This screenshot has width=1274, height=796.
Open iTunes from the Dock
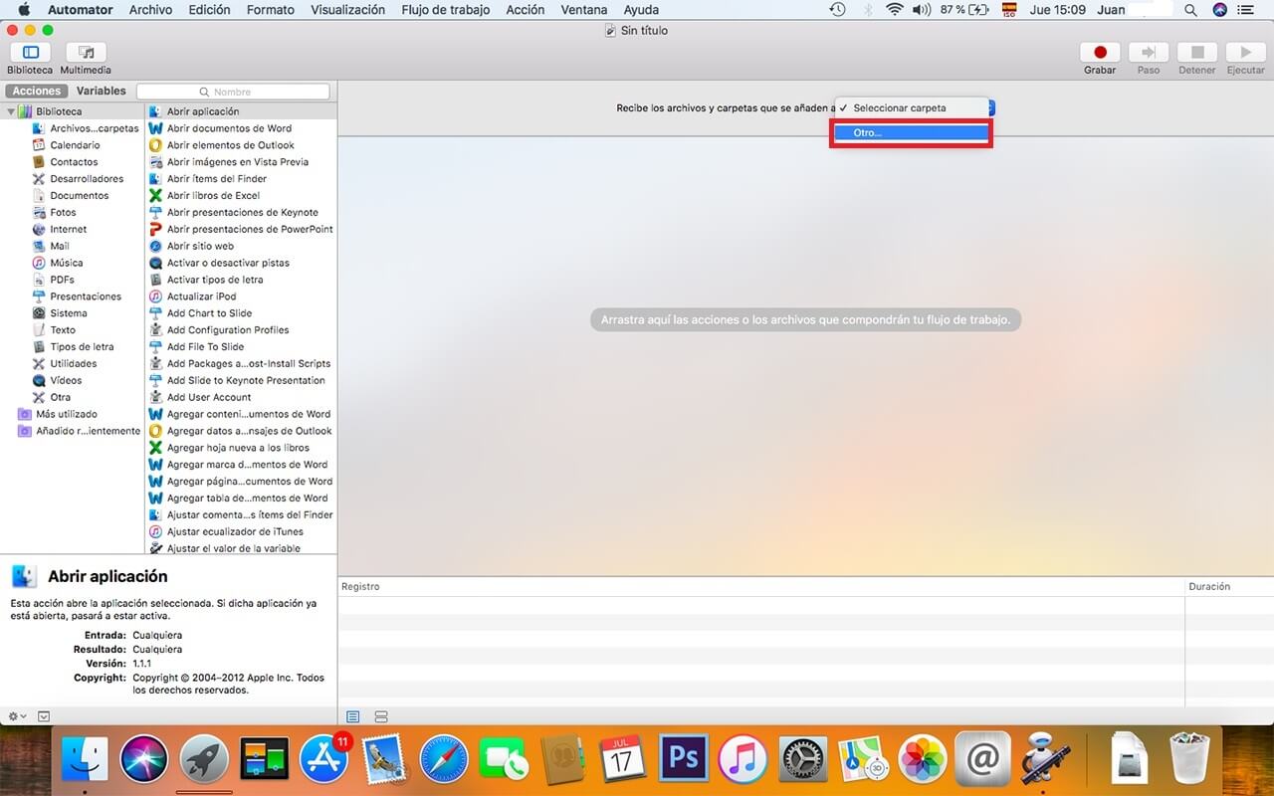(743, 761)
